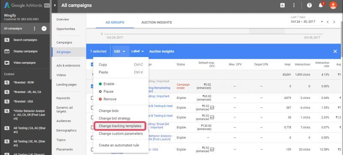Choose Change bid strategy
The height and width of the screenshot is (155, 343).
tap(121, 118)
